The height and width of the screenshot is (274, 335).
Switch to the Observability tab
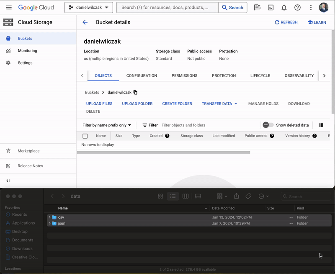pos(299,76)
